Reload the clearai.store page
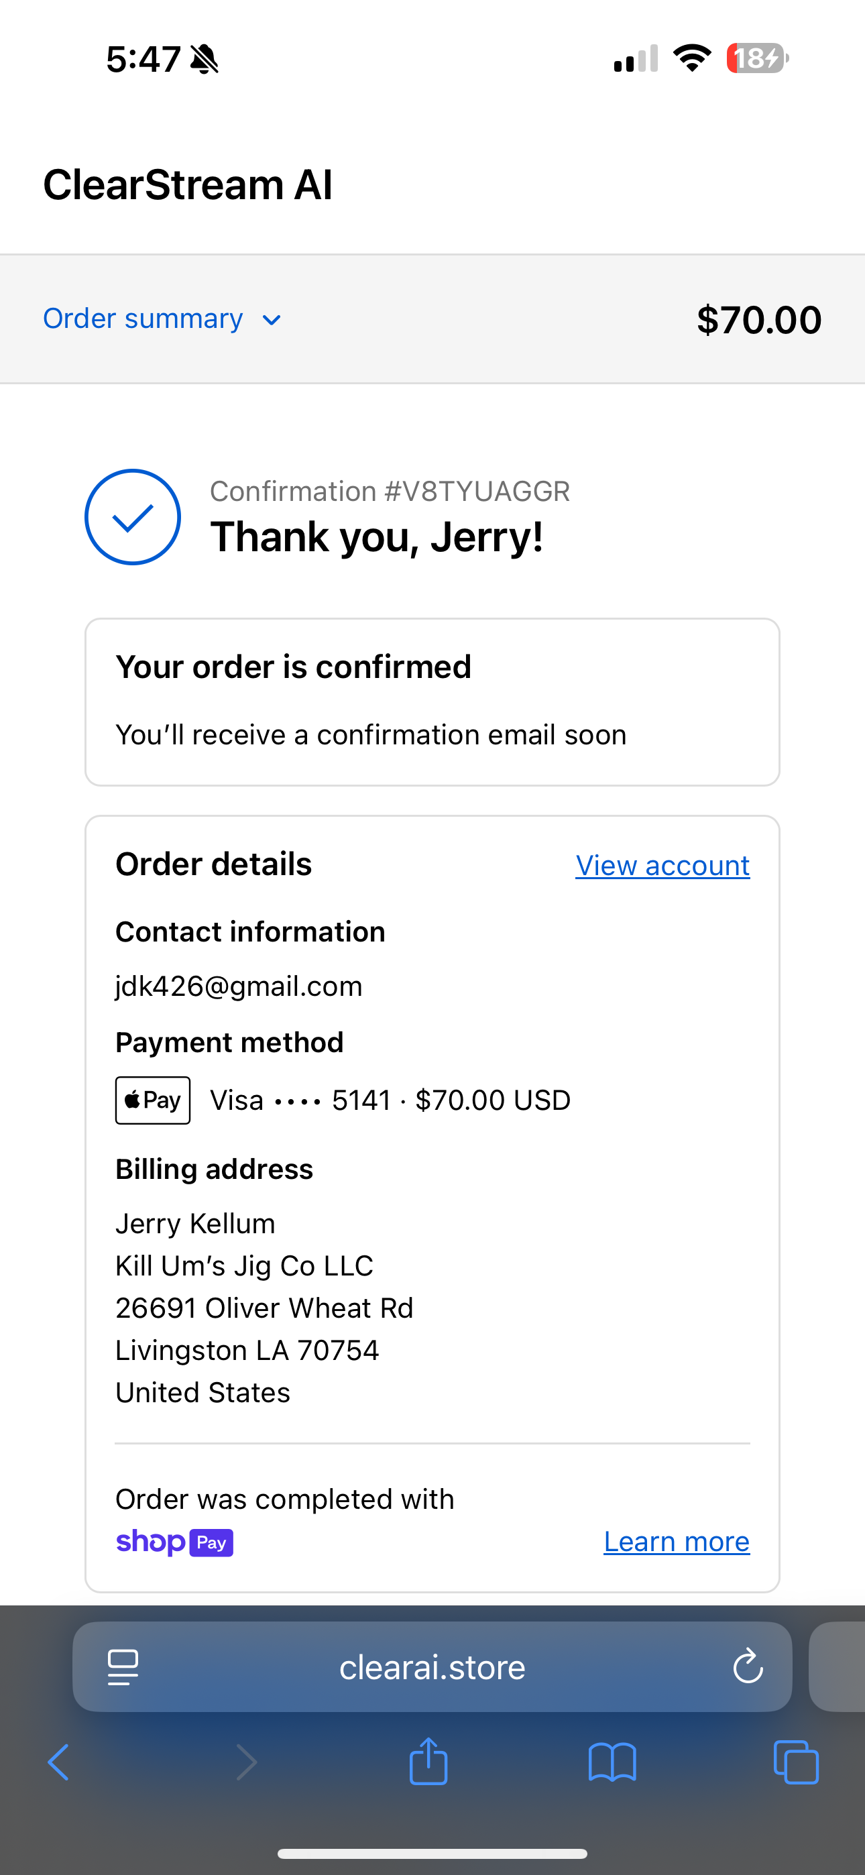865x1875 pixels. (x=748, y=1666)
